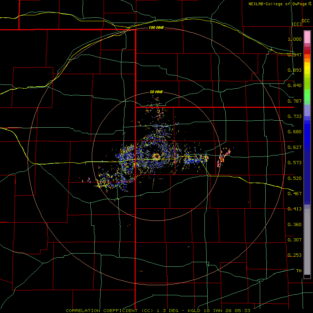Click the KGLD radar site center
This screenshot has width=313, height=313.
tap(156, 156)
